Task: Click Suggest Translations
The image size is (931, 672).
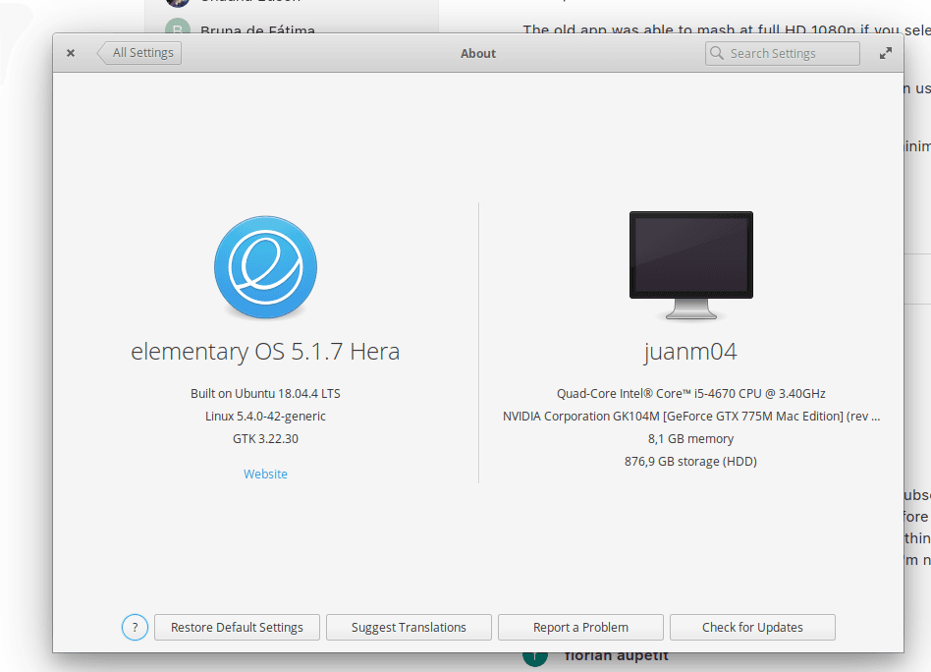Action: 409,628
